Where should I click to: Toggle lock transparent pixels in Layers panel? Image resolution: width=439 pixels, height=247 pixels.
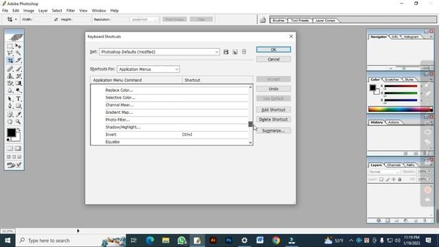point(381,179)
